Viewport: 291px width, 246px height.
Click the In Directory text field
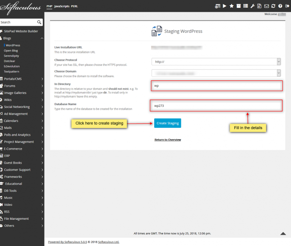click(216, 86)
